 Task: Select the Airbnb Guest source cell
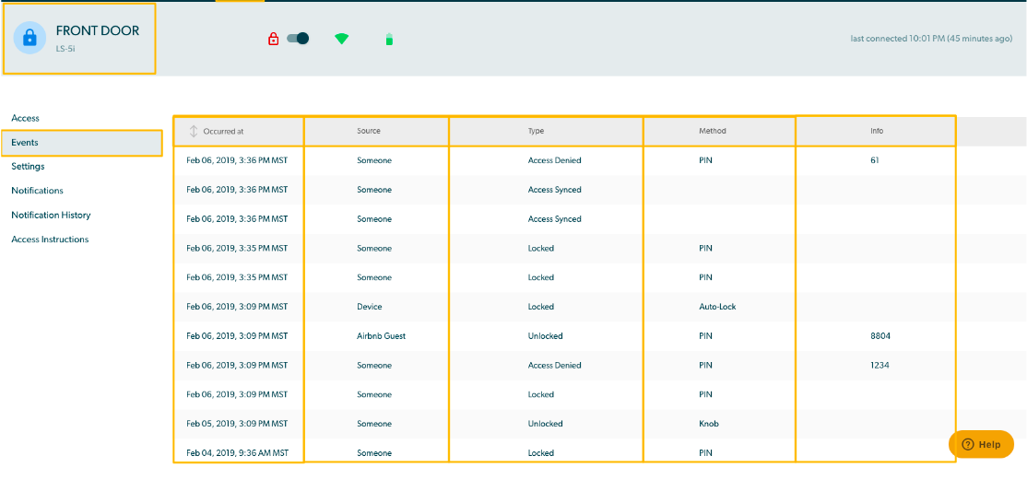tap(381, 336)
